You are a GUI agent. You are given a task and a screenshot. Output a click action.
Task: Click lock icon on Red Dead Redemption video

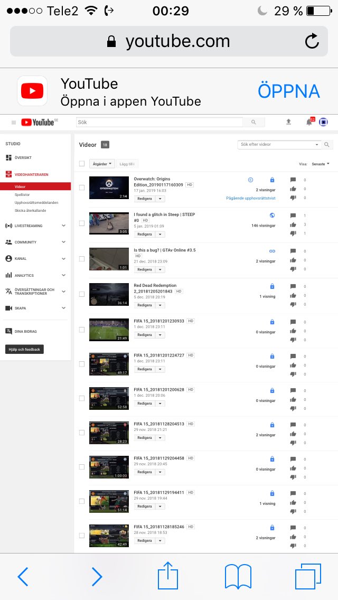272,286
